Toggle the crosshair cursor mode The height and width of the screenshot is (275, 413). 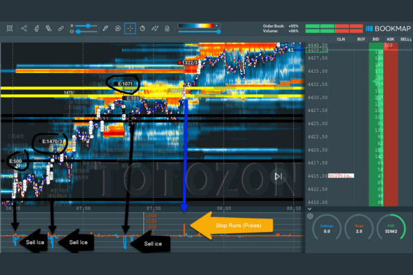click(129, 28)
